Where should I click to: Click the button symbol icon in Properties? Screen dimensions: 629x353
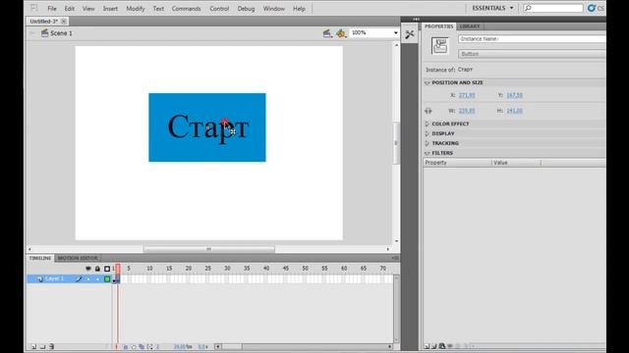[439, 46]
